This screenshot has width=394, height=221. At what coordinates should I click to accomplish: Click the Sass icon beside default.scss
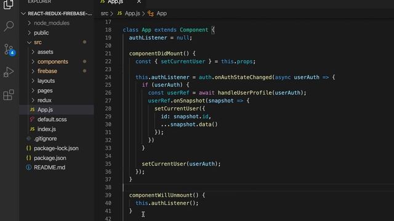click(x=32, y=120)
